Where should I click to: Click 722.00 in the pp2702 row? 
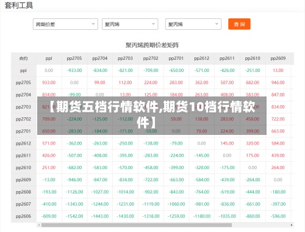pos(278,119)
